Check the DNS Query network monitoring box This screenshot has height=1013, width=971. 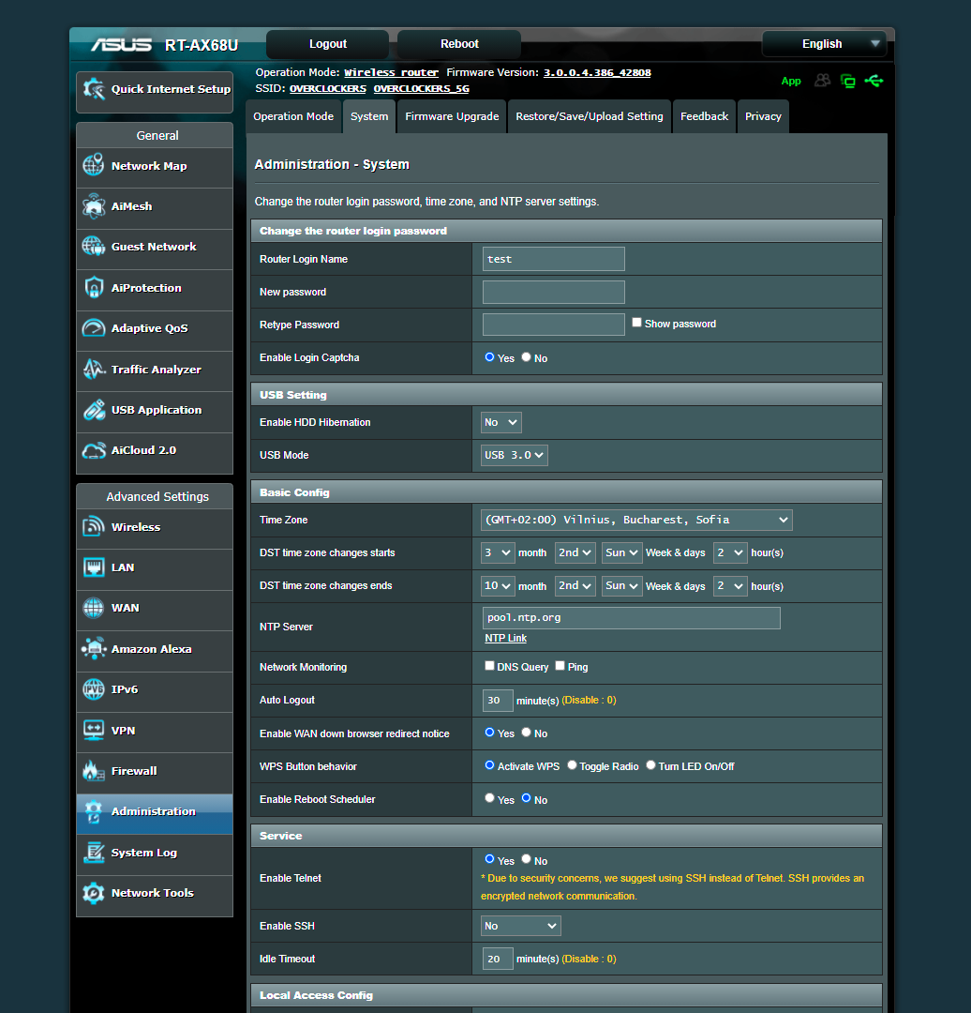click(x=489, y=666)
